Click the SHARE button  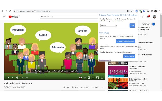coord(85,87)
